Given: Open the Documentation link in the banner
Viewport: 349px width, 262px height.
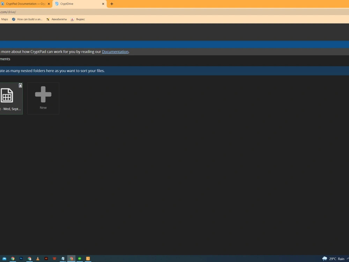Looking at the screenshot, I should (115, 52).
